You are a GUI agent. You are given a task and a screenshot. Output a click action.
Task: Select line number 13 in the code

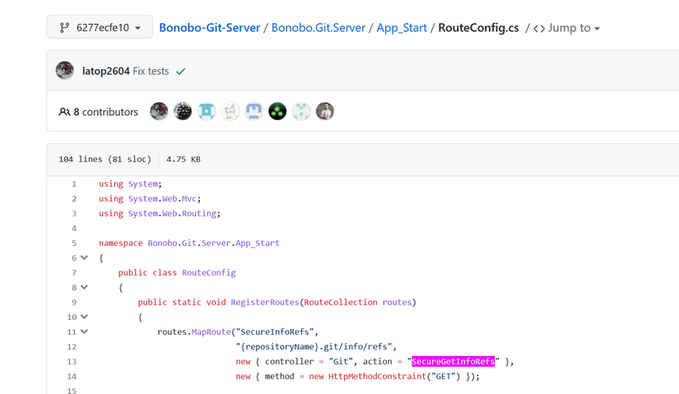click(72, 362)
